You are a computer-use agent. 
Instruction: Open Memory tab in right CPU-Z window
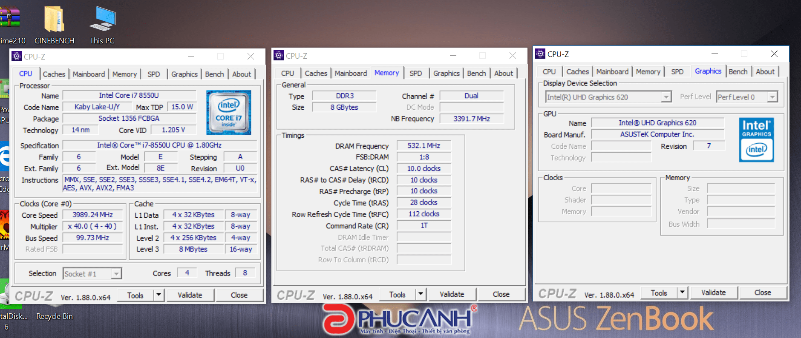click(648, 71)
